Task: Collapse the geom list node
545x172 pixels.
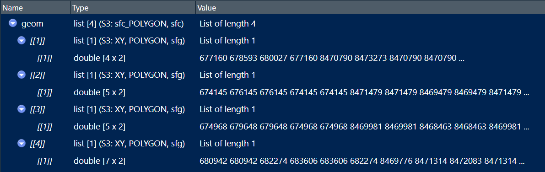Action: pos(13,23)
